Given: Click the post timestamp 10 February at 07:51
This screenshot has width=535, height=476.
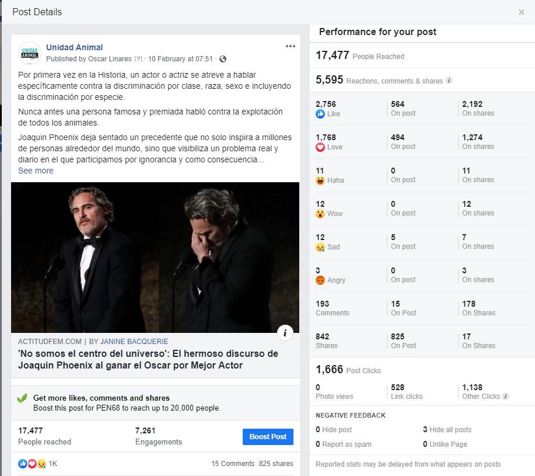Looking at the screenshot, I should (180, 59).
